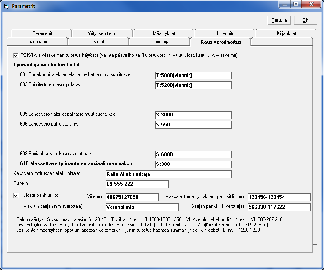This screenshot has height=270, width=324.
Task: Click the Maksun saajan nimi (verottaja) label
Action: [x=53, y=206]
